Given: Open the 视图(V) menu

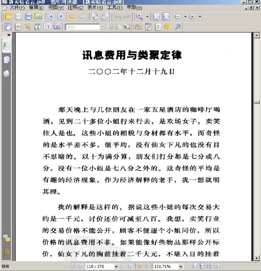Looking at the screenshot, I should (56, 7).
